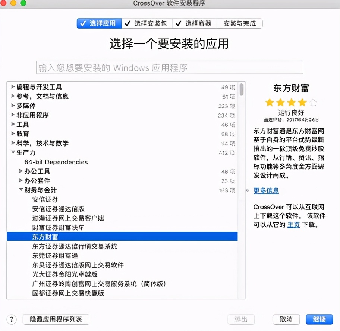Select 财富证券财富快车 entry

coord(58,228)
